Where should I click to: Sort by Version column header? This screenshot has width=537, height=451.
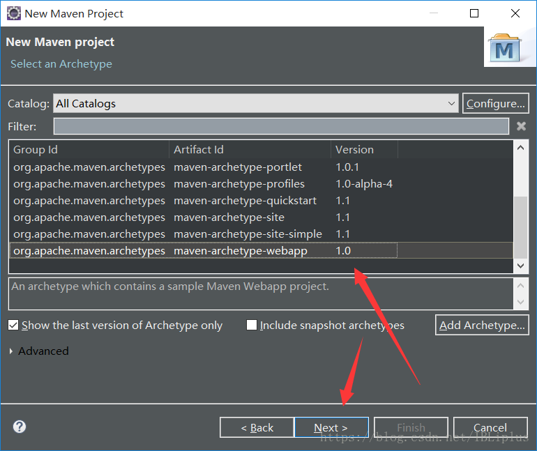click(364, 150)
